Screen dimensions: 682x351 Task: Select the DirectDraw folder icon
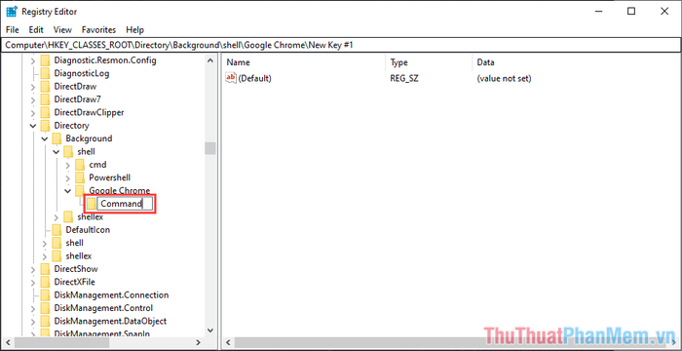tap(45, 87)
